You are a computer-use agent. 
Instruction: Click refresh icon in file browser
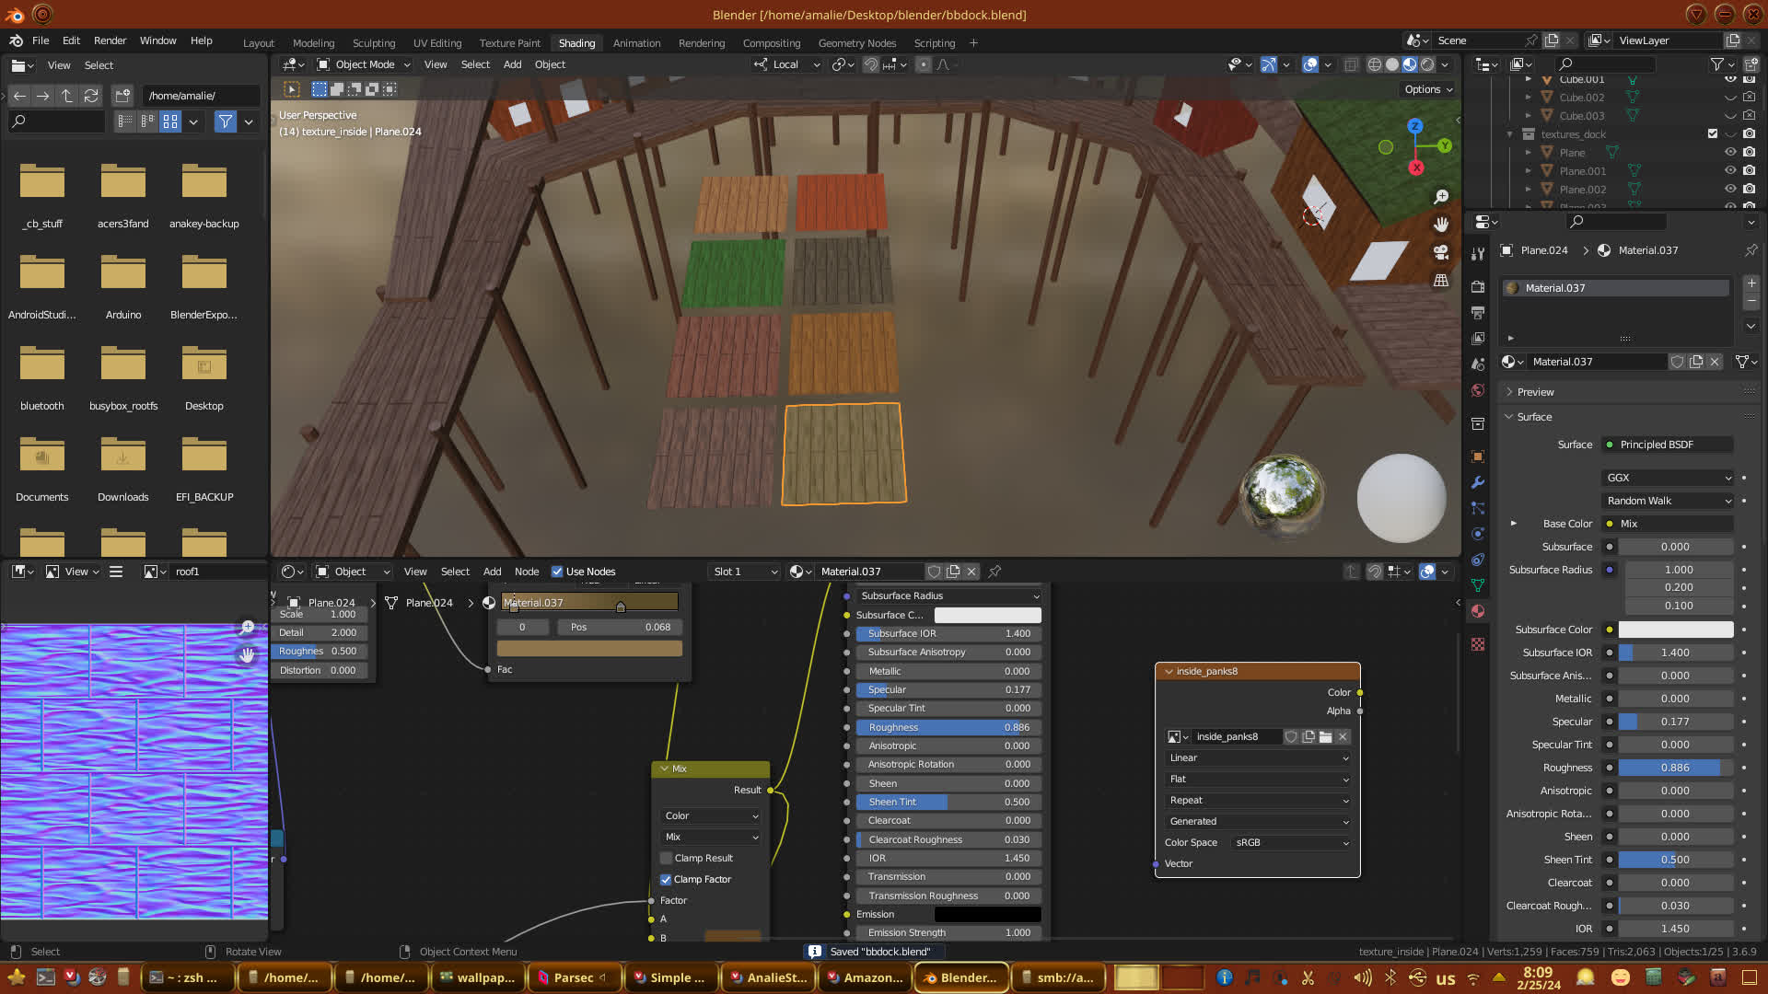[90, 96]
